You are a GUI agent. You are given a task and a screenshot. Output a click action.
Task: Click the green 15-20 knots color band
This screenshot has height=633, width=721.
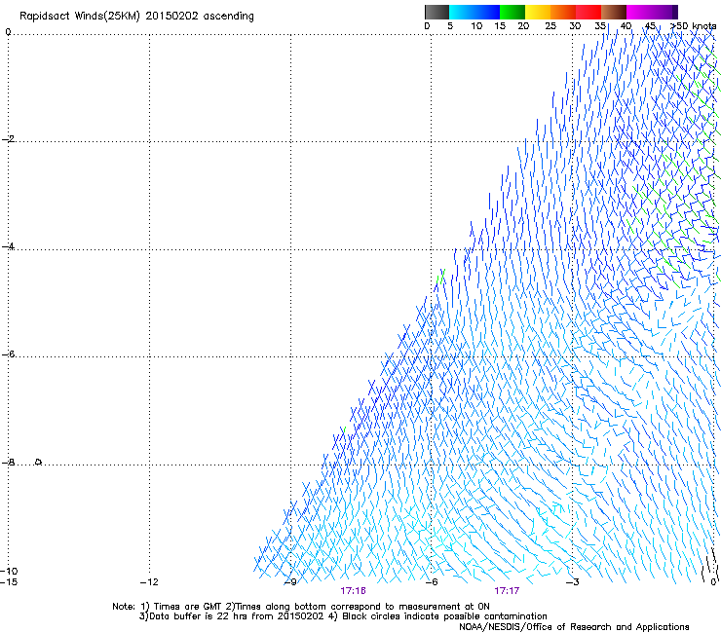point(512,12)
